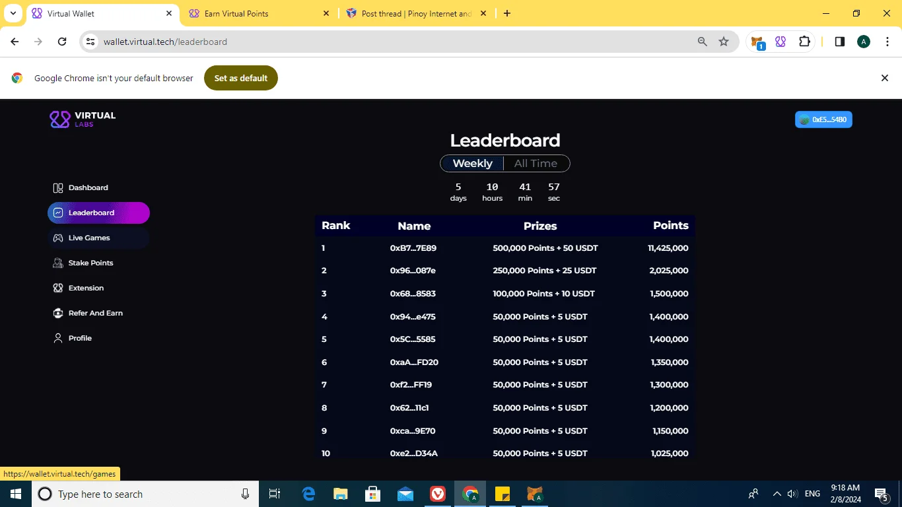Select the Extension sidebar icon
Screen dimensions: 902x507
[58, 288]
